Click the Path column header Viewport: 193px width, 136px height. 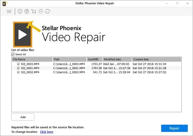69,59
